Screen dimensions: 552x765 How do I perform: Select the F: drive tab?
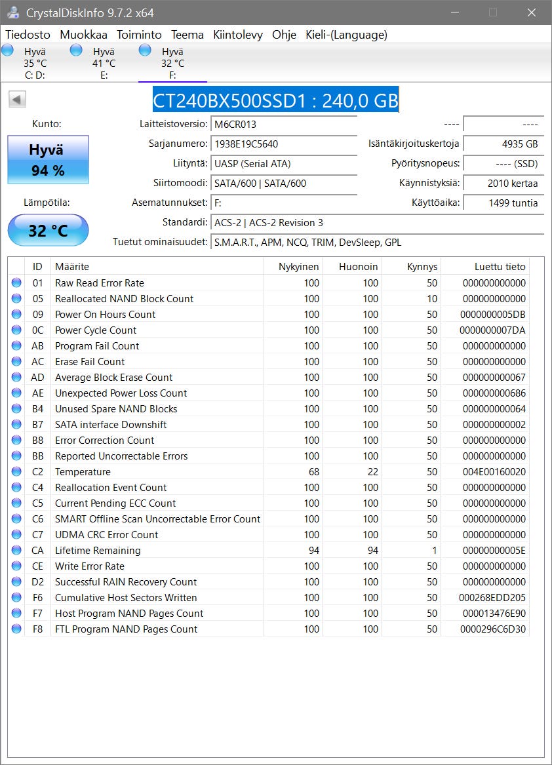point(172,63)
